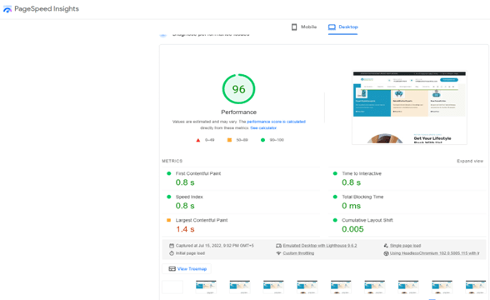Click the Custom throttling wifi icon
This screenshot has width=490, height=300.
pos(278,253)
